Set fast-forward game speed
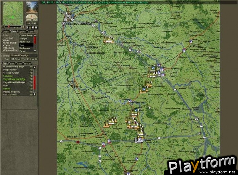Image resolution: width=238 pixels, height=175 pixels. (x=33, y=28)
